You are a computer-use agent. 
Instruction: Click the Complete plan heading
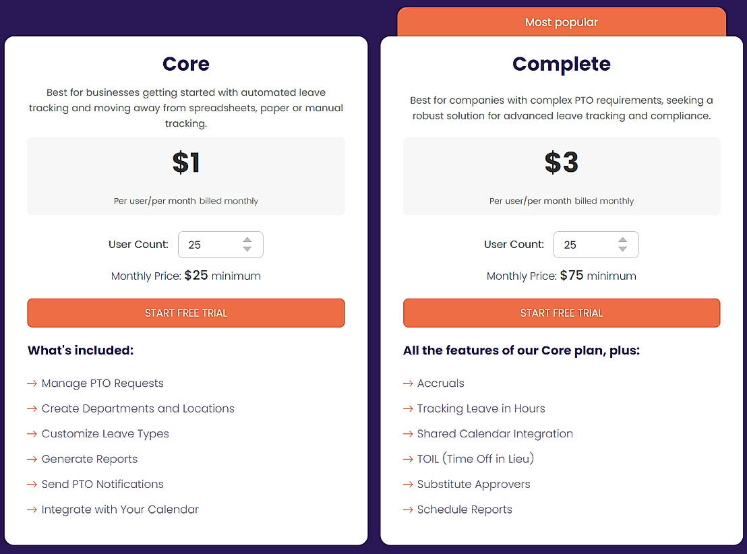(x=562, y=64)
